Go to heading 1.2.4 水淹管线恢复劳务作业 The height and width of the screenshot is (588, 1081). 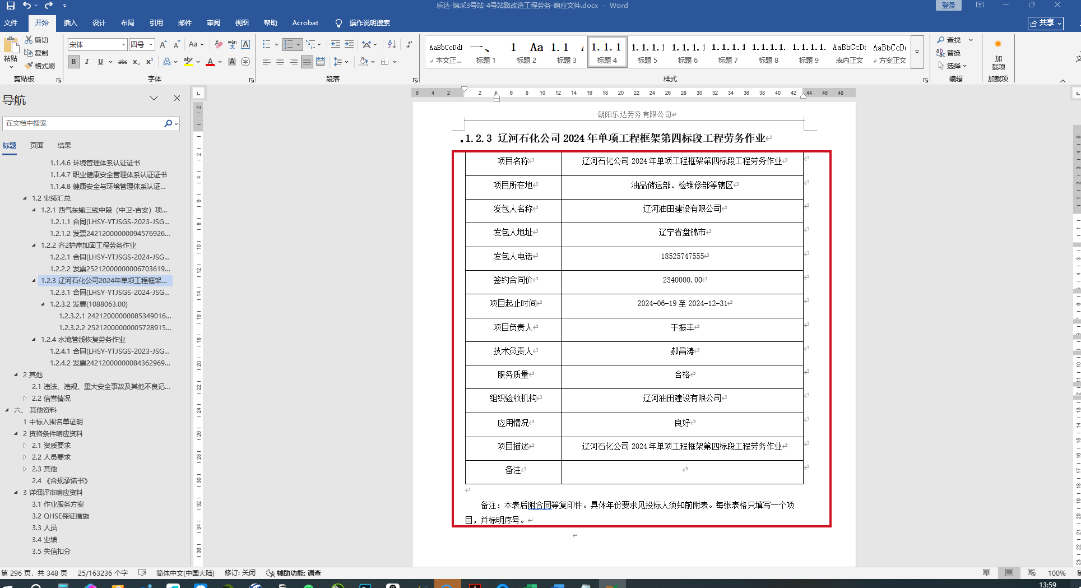(x=83, y=339)
